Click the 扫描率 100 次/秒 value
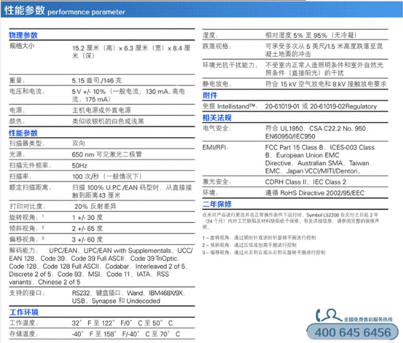This screenshot has height=343, width=403. 107,176
